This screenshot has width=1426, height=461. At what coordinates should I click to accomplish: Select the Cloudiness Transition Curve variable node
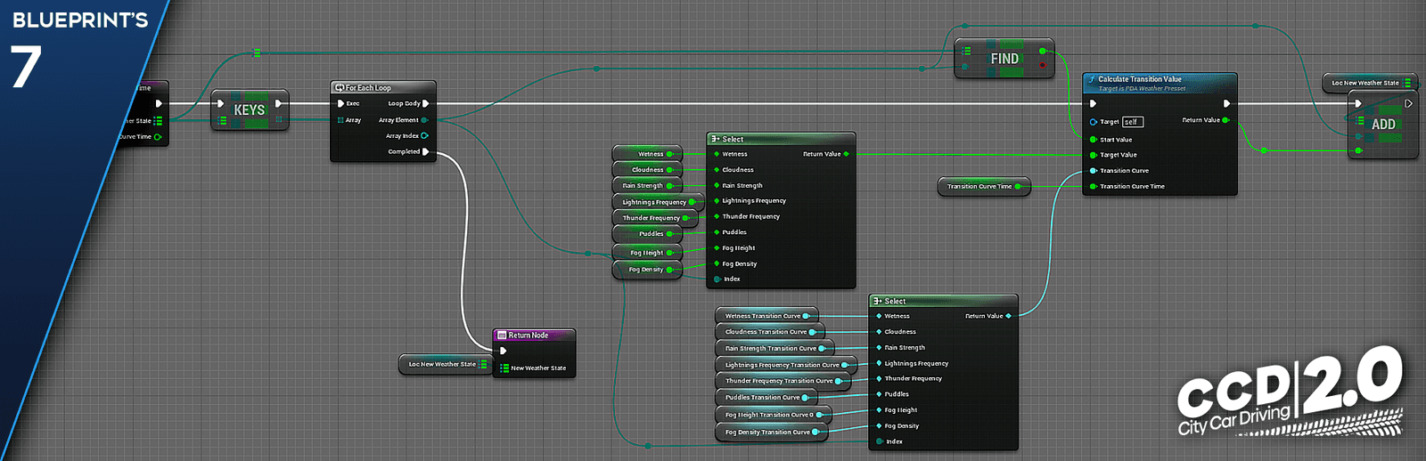click(770, 332)
